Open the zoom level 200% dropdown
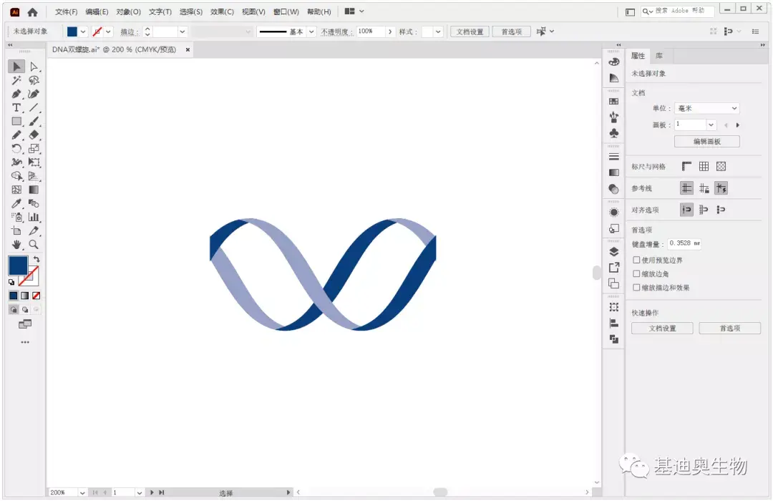 [82, 492]
